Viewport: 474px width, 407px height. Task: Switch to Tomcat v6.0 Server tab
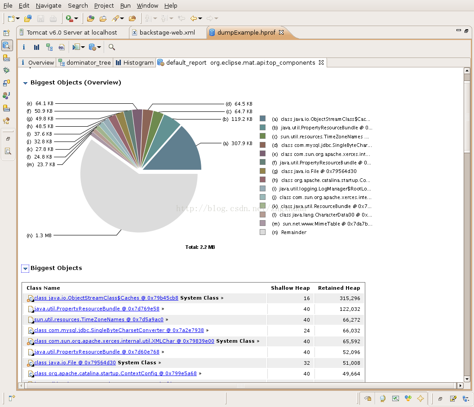point(71,33)
